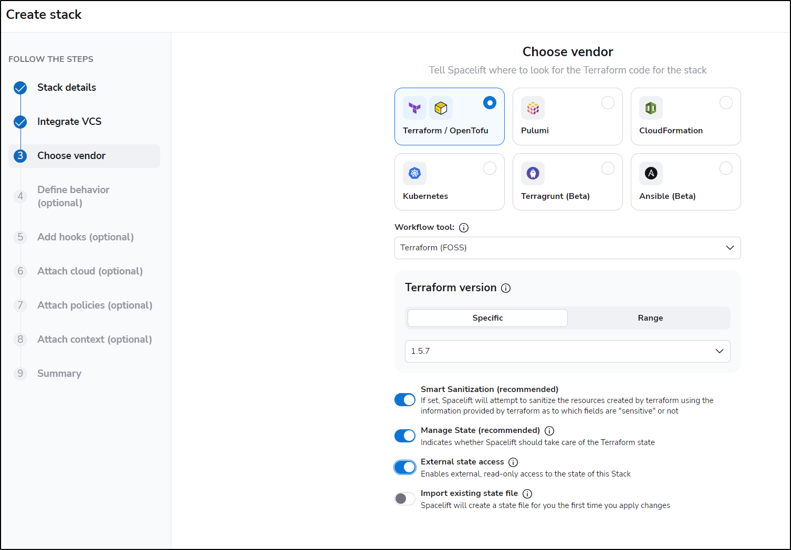Show info for Manage State
This screenshot has width=791, height=550.
point(549,431)
